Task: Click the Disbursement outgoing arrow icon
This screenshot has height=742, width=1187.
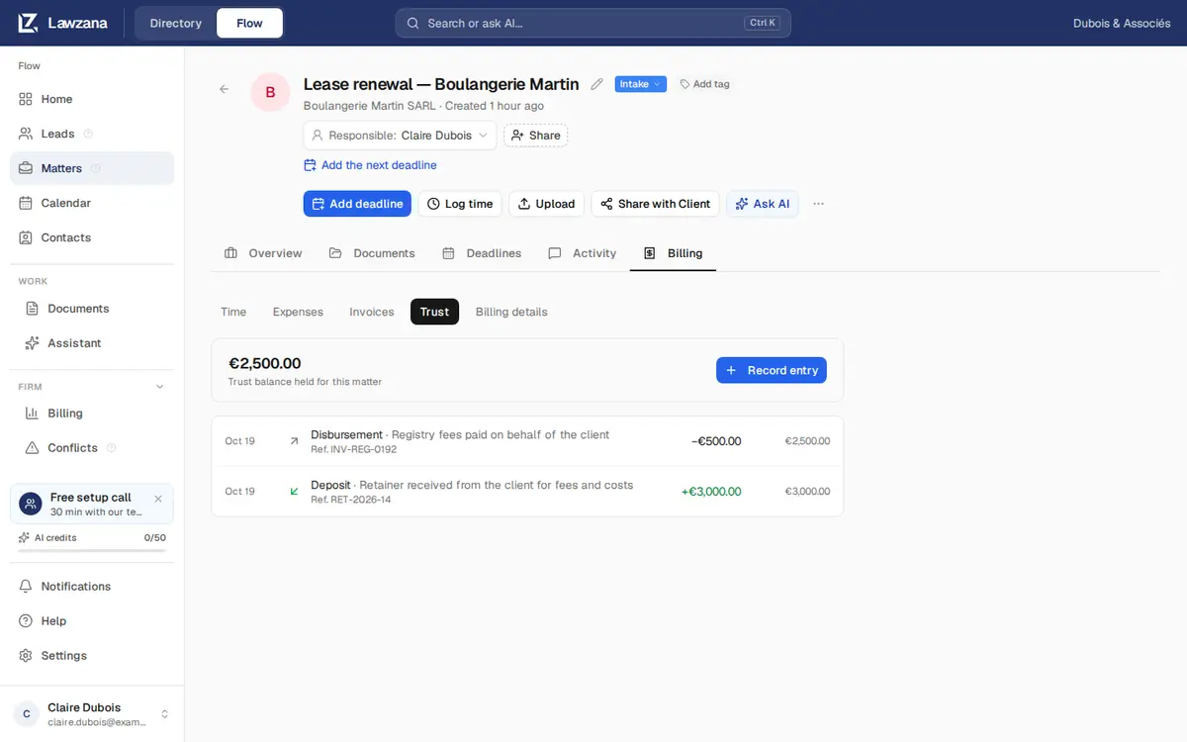Action: point(294,441)
